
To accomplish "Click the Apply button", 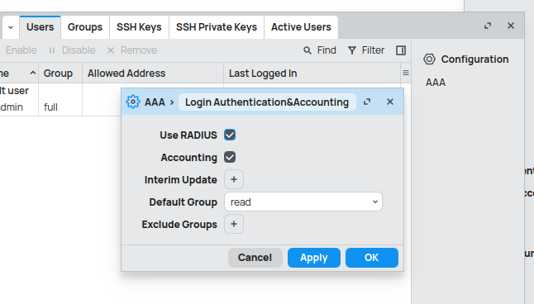I will tap(314, 258).
